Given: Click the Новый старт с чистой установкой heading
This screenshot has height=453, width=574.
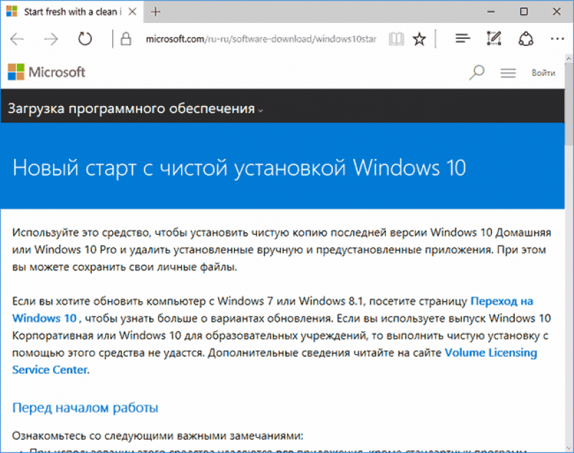Looking at the screenshot, I should [x=239, y=168].
